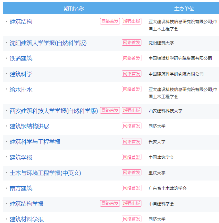Select sponsor text 沈阳建筑大学

click(x=161, y=43)
